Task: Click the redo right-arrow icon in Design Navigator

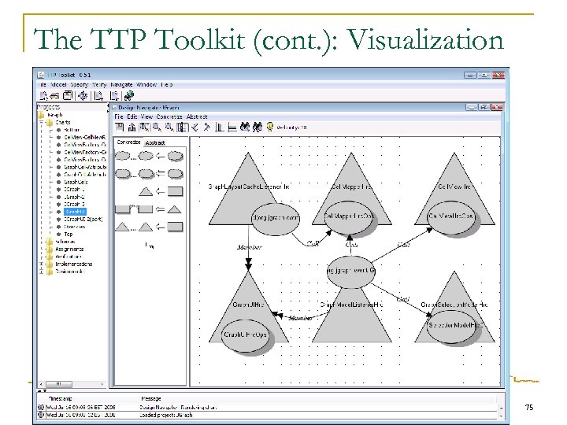Action: coord(206,128)
